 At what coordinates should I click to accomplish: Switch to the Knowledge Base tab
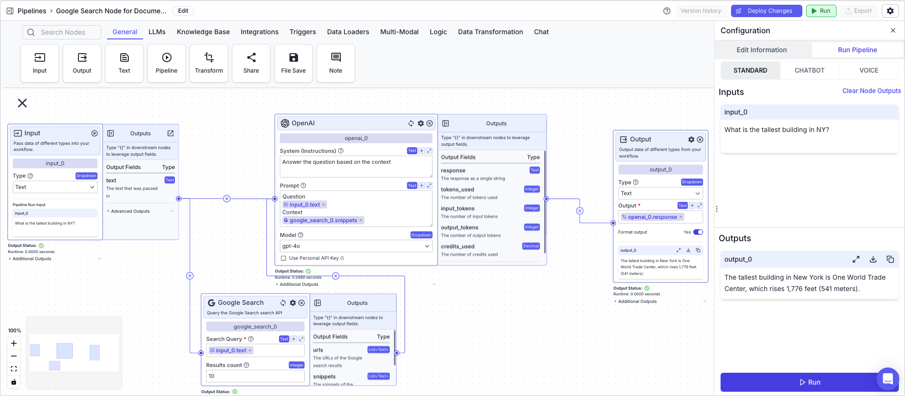click(203, 32)
